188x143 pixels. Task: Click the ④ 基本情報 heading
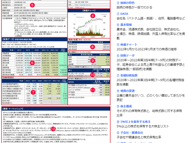[124, 25]
